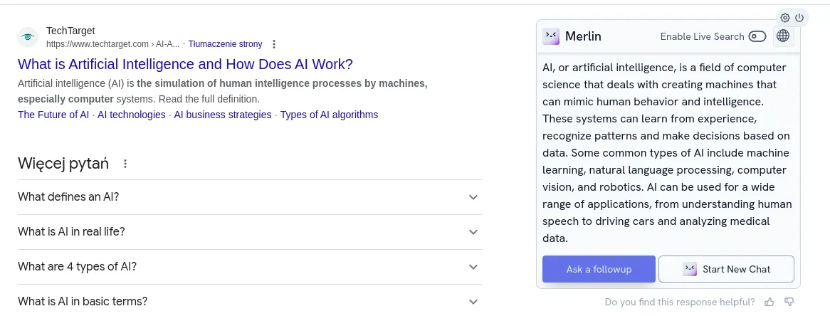Click the Start New Chat button

click(726, 269)
